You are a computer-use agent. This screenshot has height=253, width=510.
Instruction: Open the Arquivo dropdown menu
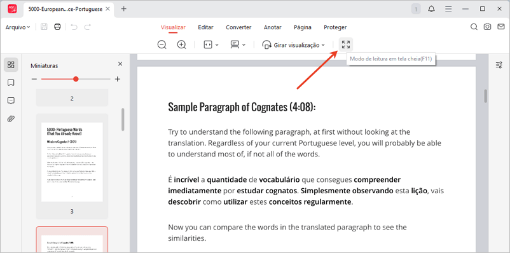(x=18, y=27)
